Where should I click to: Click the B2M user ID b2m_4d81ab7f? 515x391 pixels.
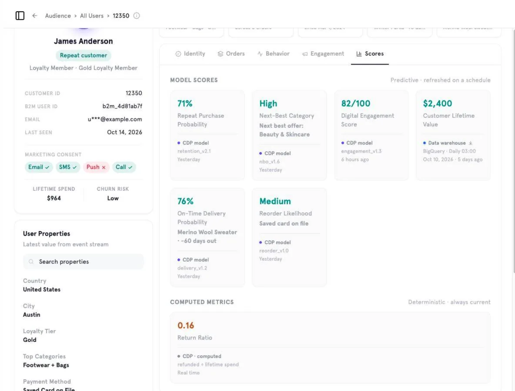pyautogui.click(x=122, y=106)
